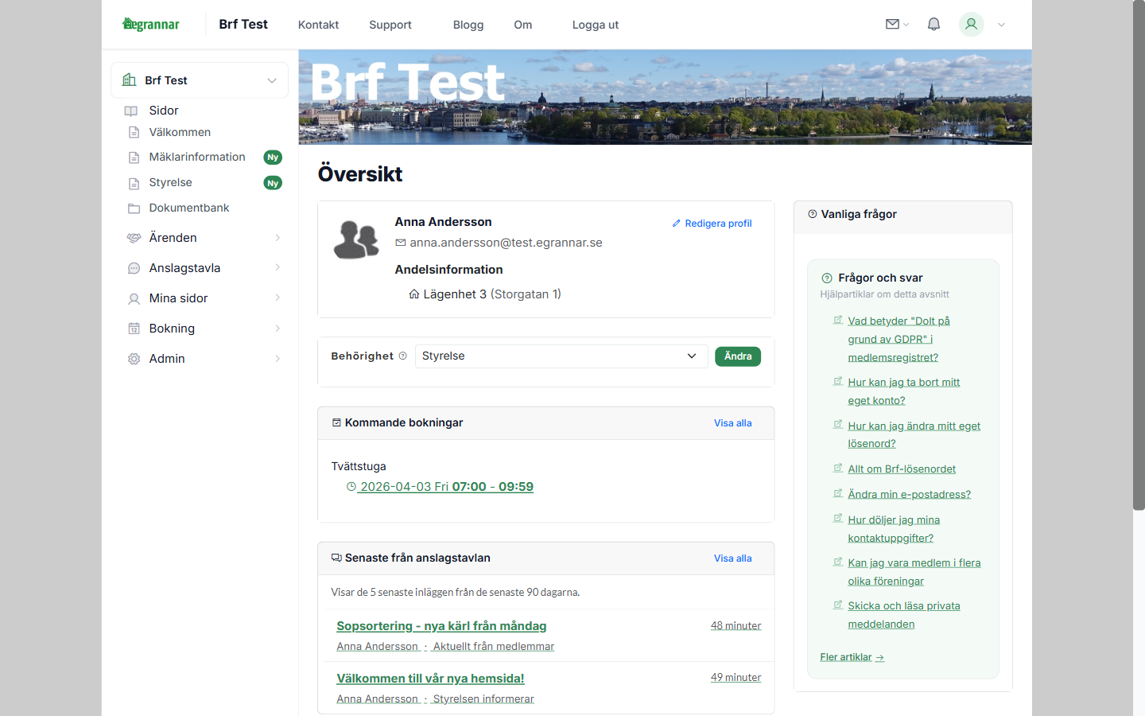Open Kan jag vara medlem i flera föreningar
Screen dimensions: 1145x716
[914, 572]
